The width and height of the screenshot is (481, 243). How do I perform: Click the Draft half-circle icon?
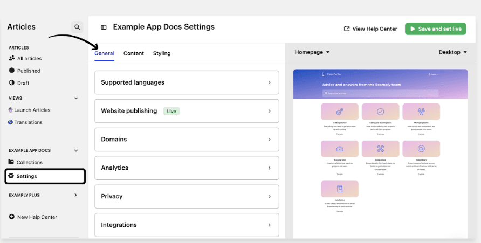click(x=12, y=82)
